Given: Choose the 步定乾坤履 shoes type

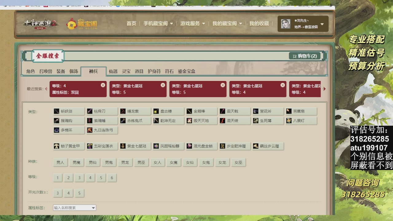Looking at the screenshot, I should [x=235, y=146].
